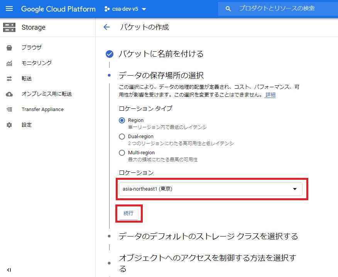
Task: Open オンプレミス用に転送 via its cloud upload icon
Action: click(9, 94)
